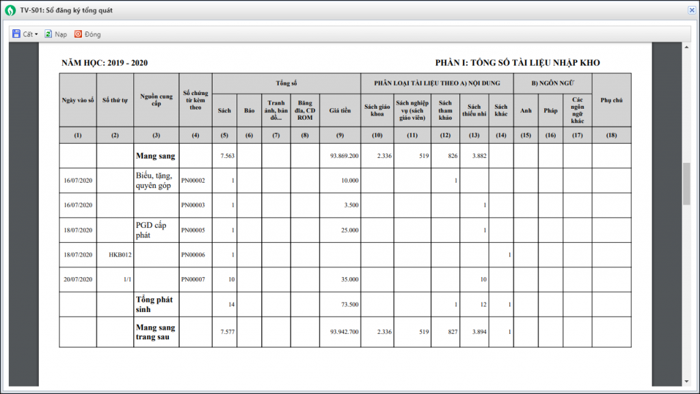
Task: Click the Các ngôn ngữ khác header
Action: pyautogui.click(x=577, y=110)
